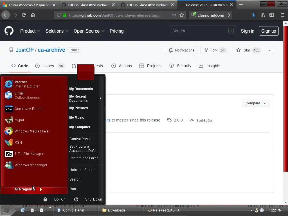Switch to the Control Panel taskbar button
The height and width of the screenshot is (216, 288).
click(76, 210)
